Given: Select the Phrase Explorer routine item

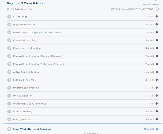Looking at the screenshot, I should (22, 96).
